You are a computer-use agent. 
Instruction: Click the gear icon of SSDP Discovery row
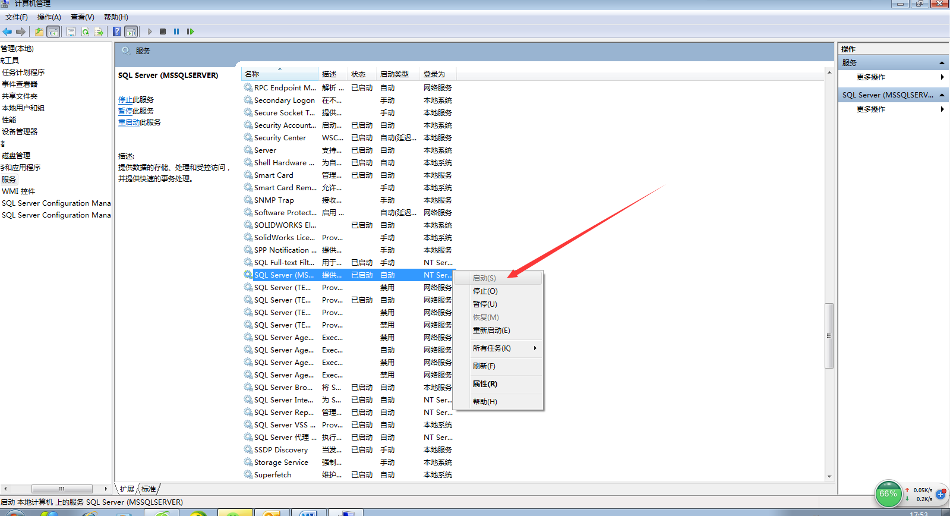(248, 449)
